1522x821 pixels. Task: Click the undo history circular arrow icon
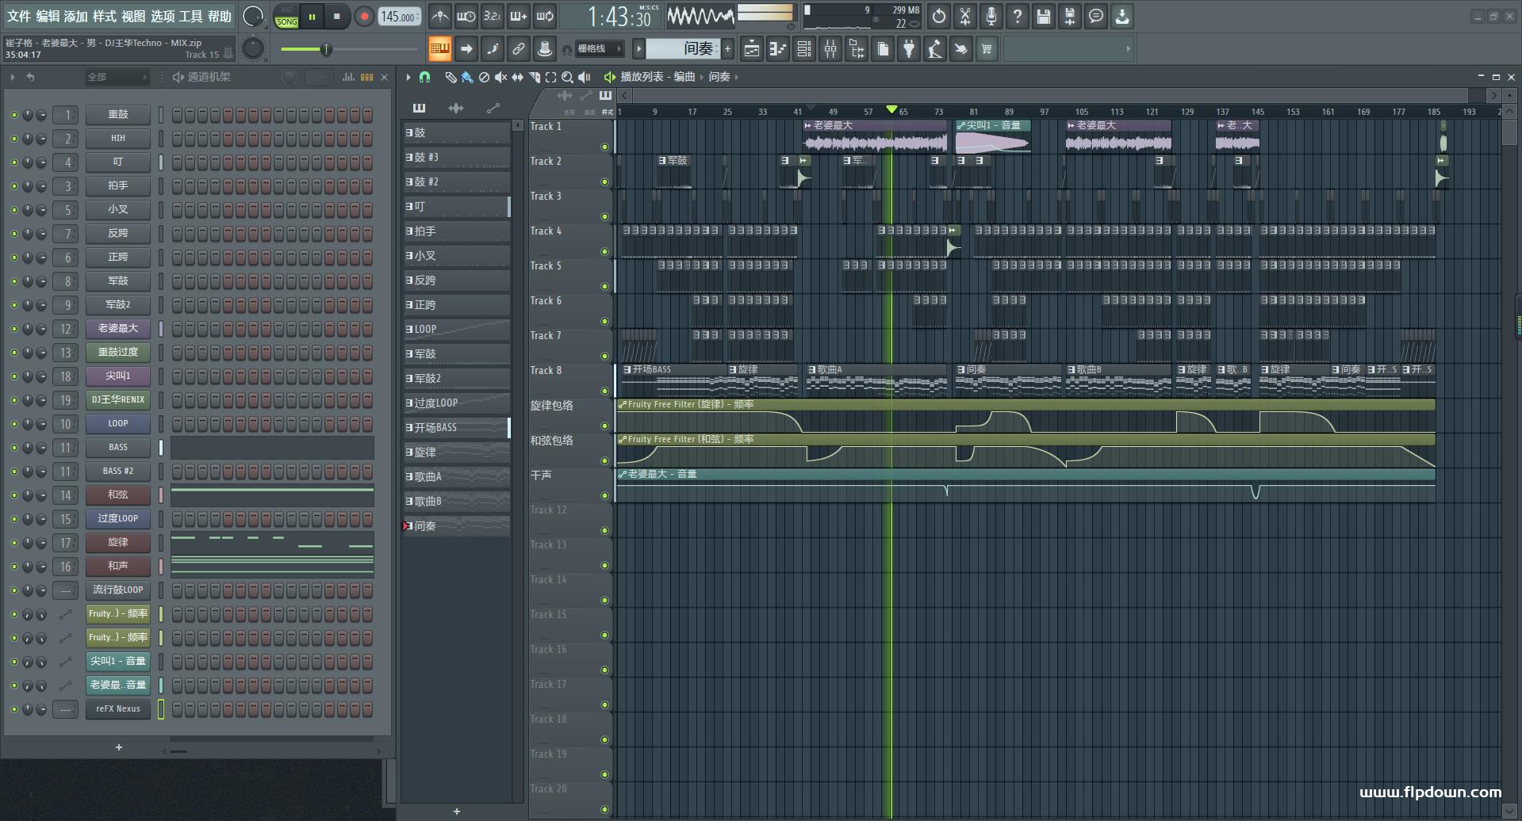tap(939, 16)
